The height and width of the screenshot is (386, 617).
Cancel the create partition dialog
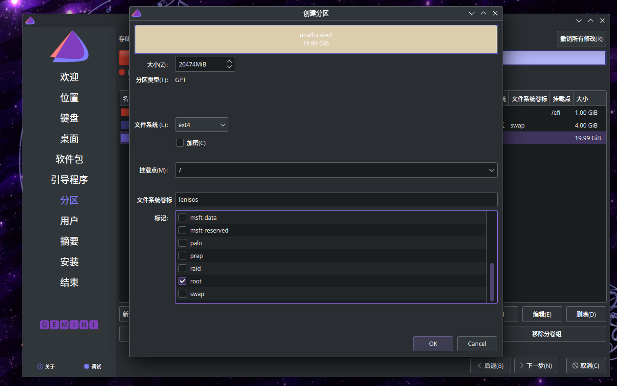coord(477,343)
